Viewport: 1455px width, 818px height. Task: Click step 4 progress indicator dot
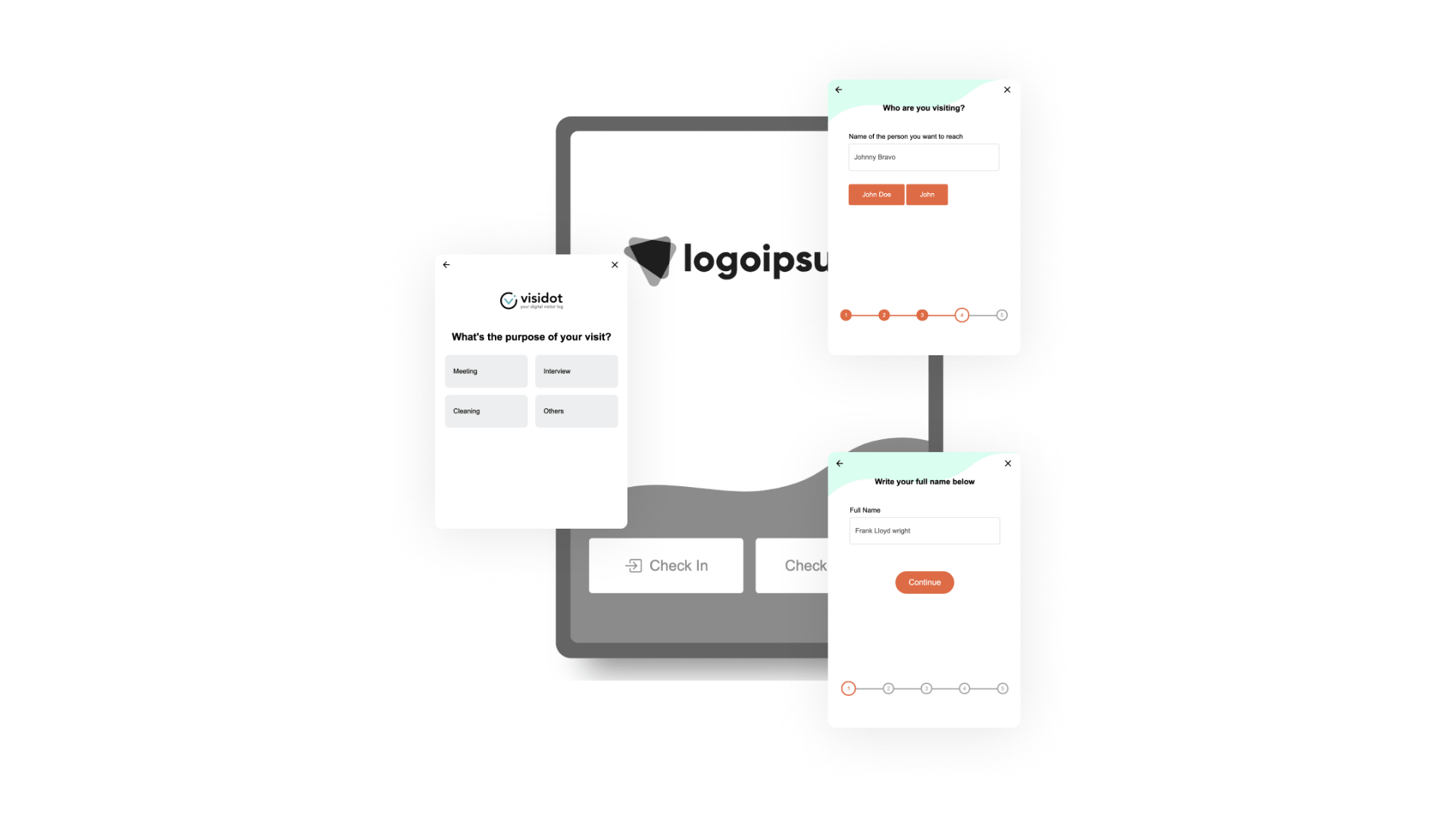(962, 314)
